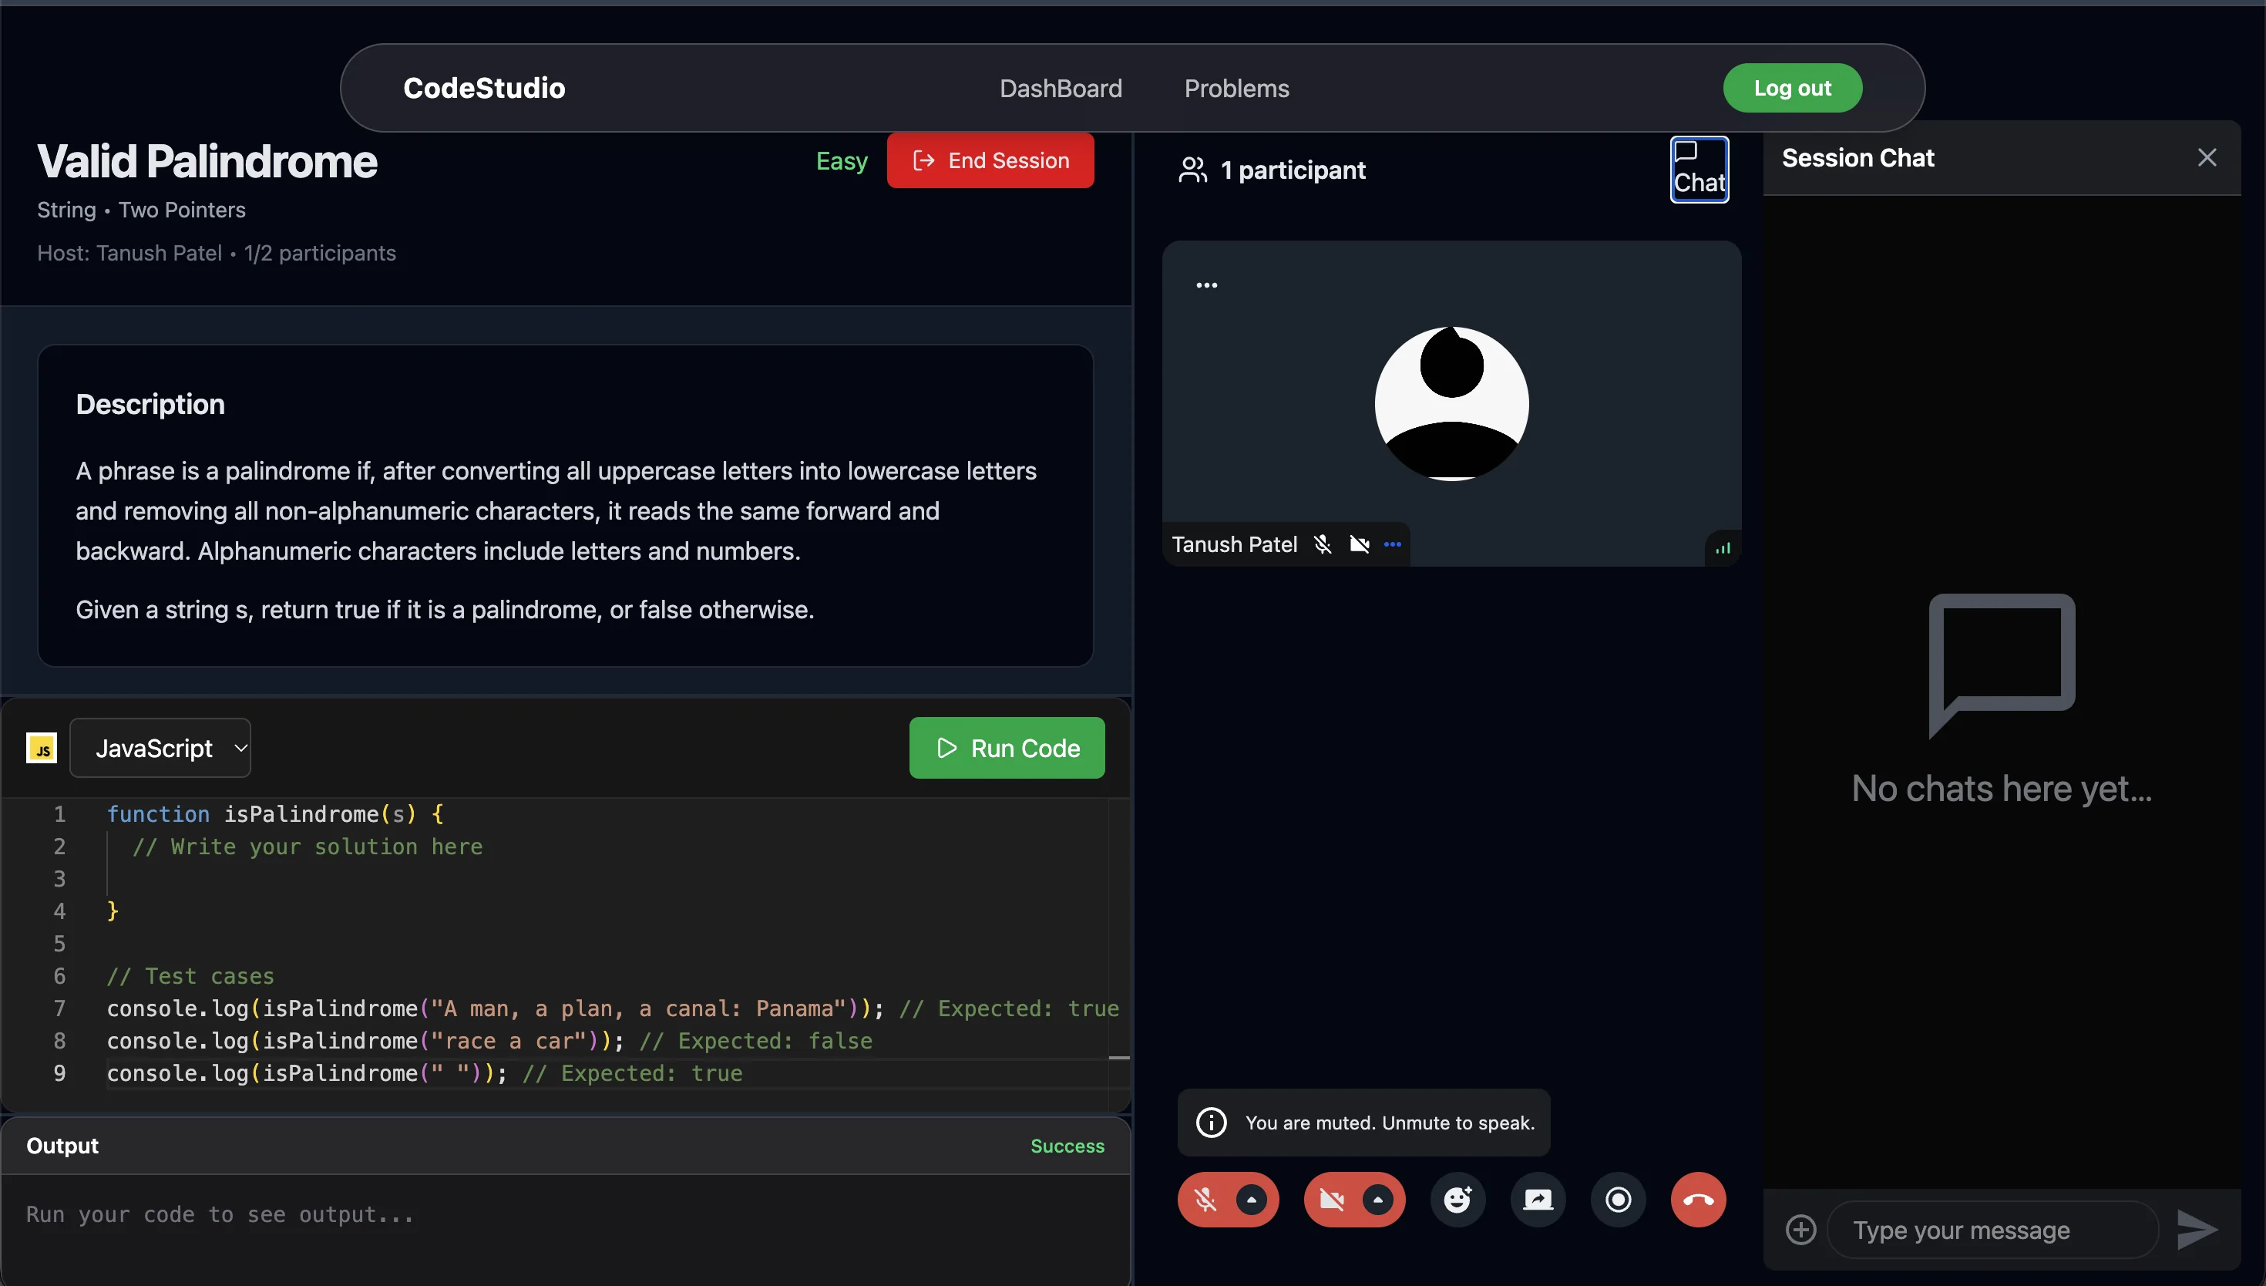The height and width of the screenshot is (1286, 2266).
Task: Click the participants people icon
Action: [x=1192, y=170]
